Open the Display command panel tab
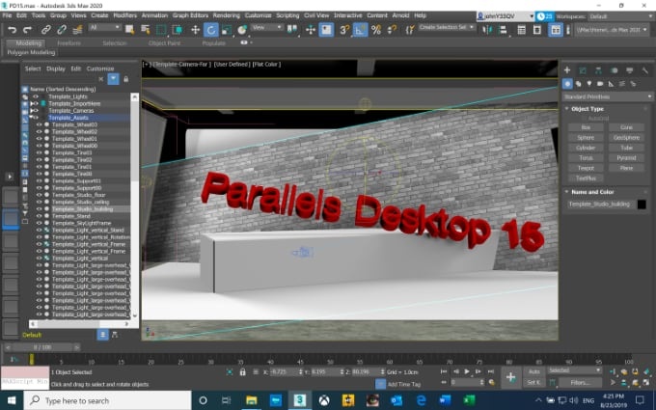656x410 pixels. [629, 69]
